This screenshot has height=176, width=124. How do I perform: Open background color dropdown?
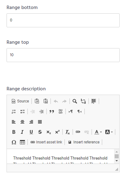pyautogui.click(x=109, y=132)
